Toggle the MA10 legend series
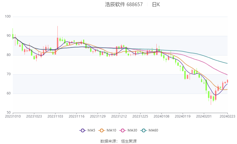The height and width of the screenshot is (144, 237). 107,130
